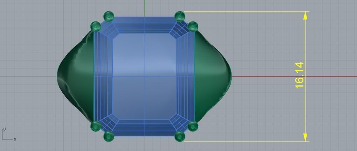Click the blue gemstone's central table facet
357x151 pixels.
144,76
